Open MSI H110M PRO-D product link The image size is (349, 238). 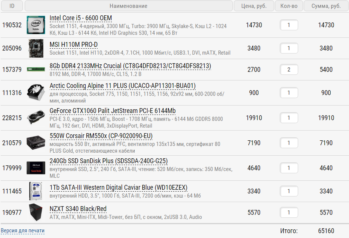click(x=73, y=45)
